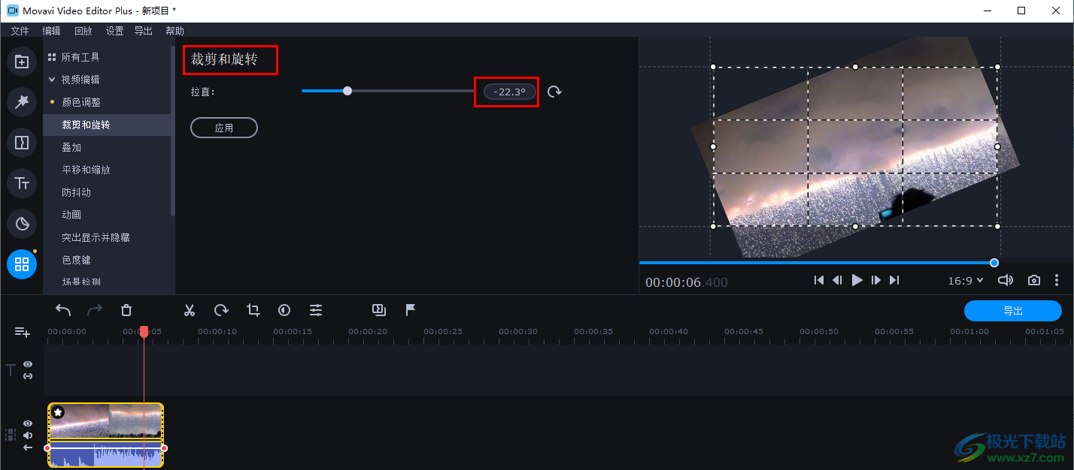
Task: Click the add track icon
Action: (x=22, y=332)
